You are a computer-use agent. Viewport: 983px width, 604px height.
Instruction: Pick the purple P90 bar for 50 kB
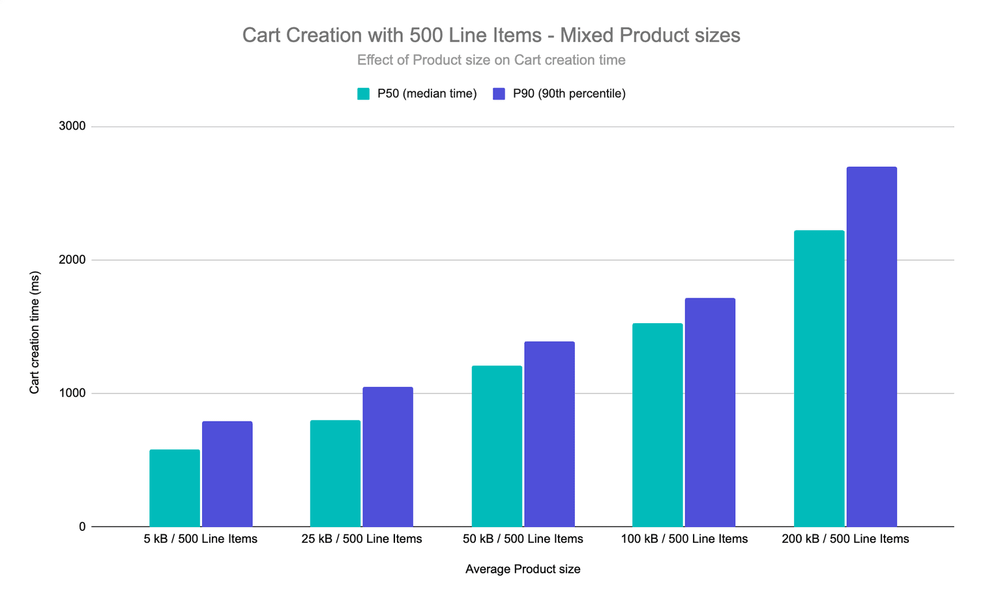[550, 434]
